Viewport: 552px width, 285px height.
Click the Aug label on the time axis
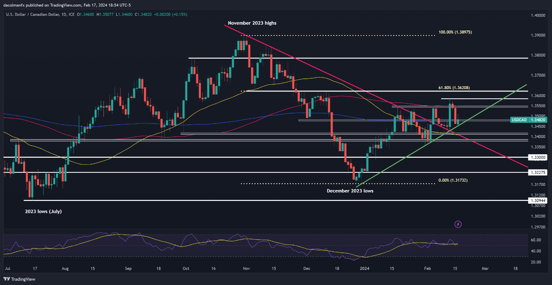pos(65,268)
